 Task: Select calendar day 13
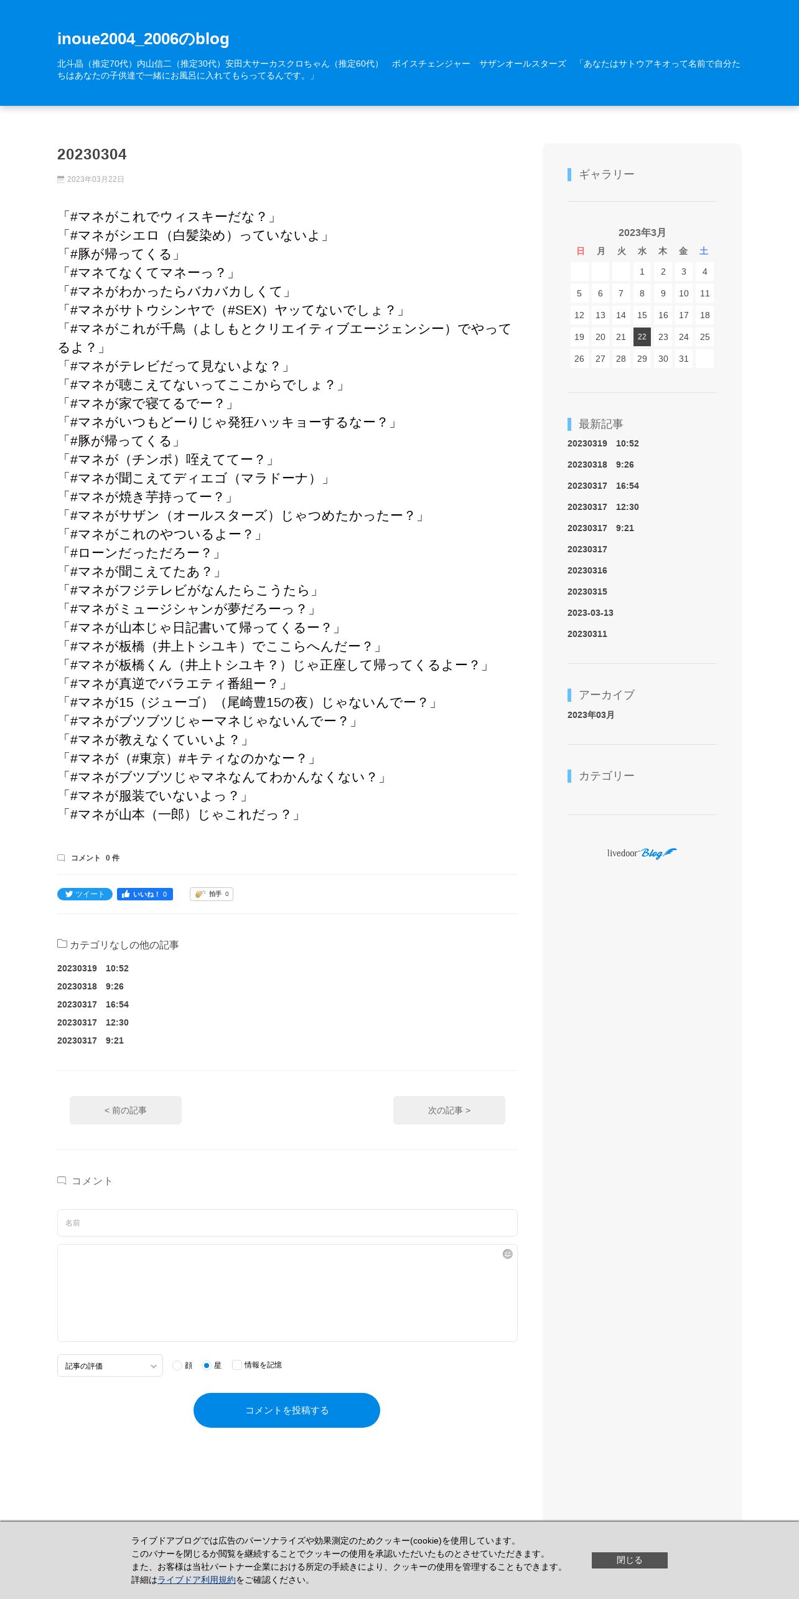click(600, 315)
